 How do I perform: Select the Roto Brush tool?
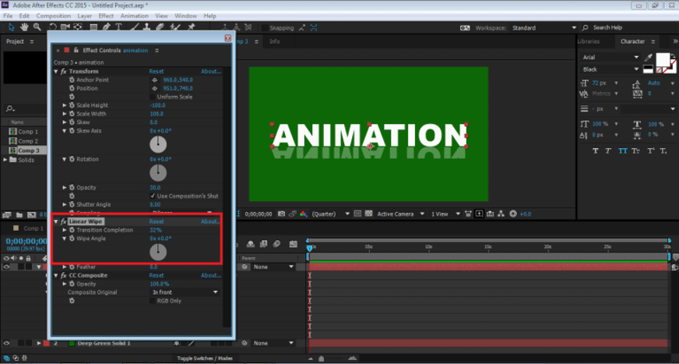pos(175,27)
